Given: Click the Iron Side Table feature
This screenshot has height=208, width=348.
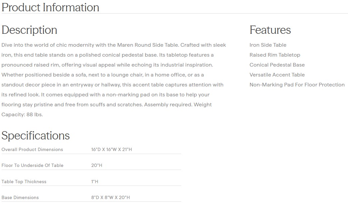Looking at the screenshot, I should click(x=268, y=45).
